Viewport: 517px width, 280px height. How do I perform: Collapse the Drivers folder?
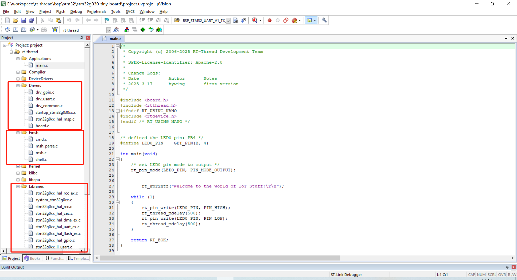(x=18, y=86)
